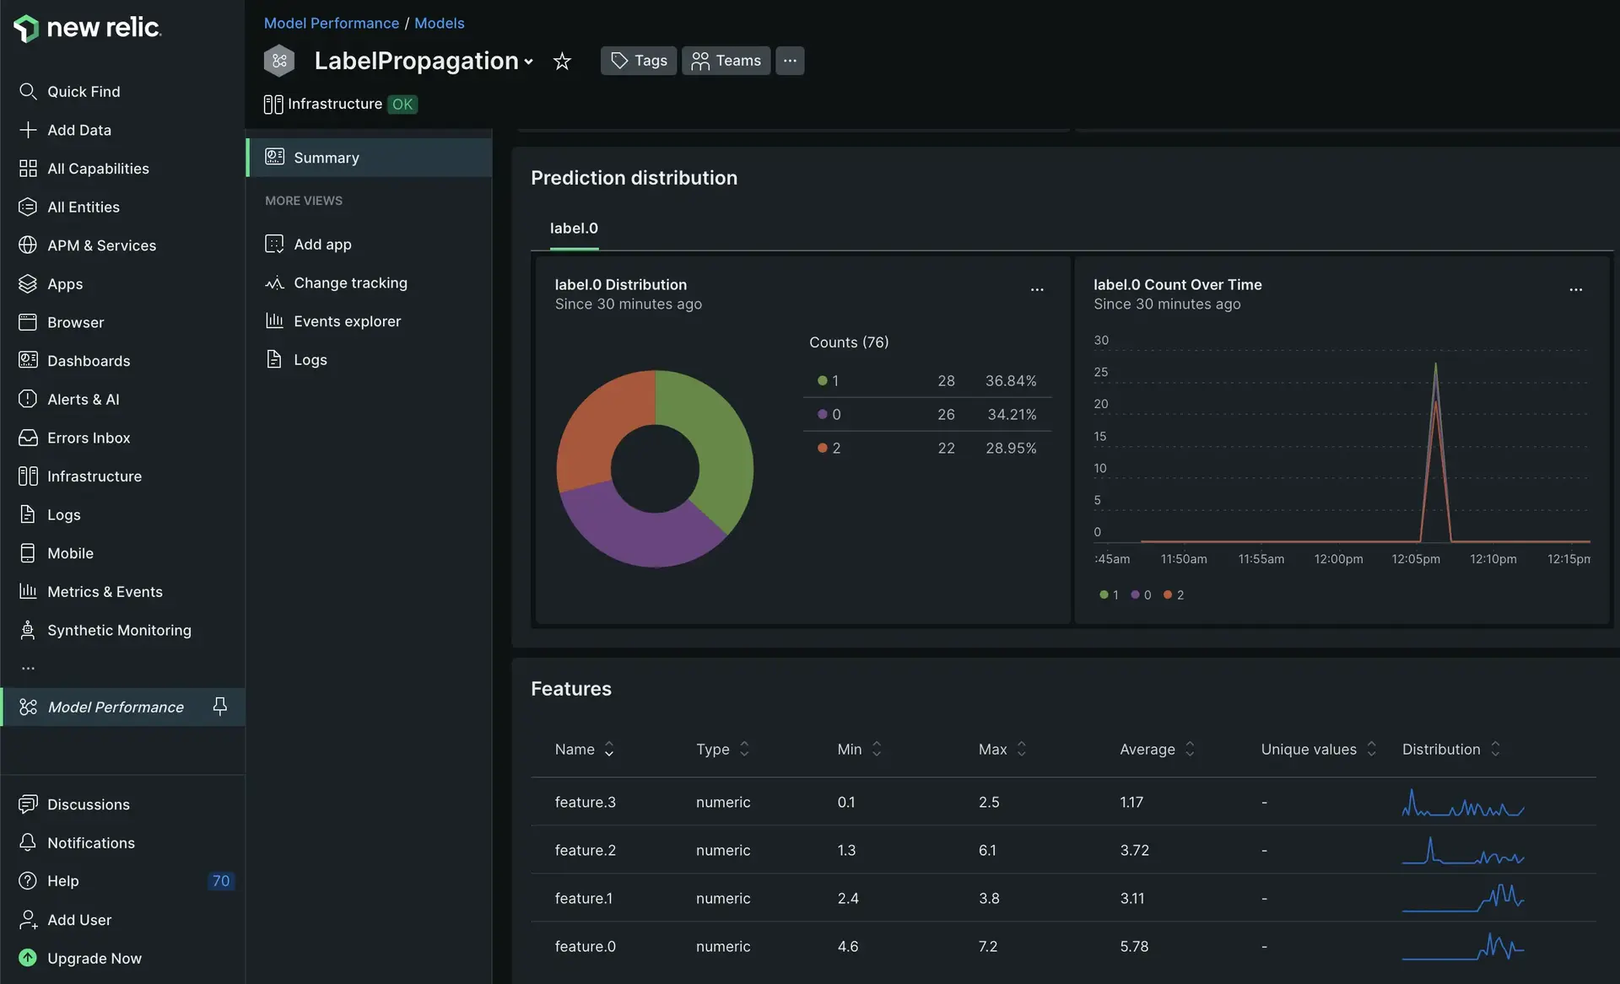The height and width of the screenshot is (984, 1620).
Task: Open the Alerts & AI panel
Action: 84,399
